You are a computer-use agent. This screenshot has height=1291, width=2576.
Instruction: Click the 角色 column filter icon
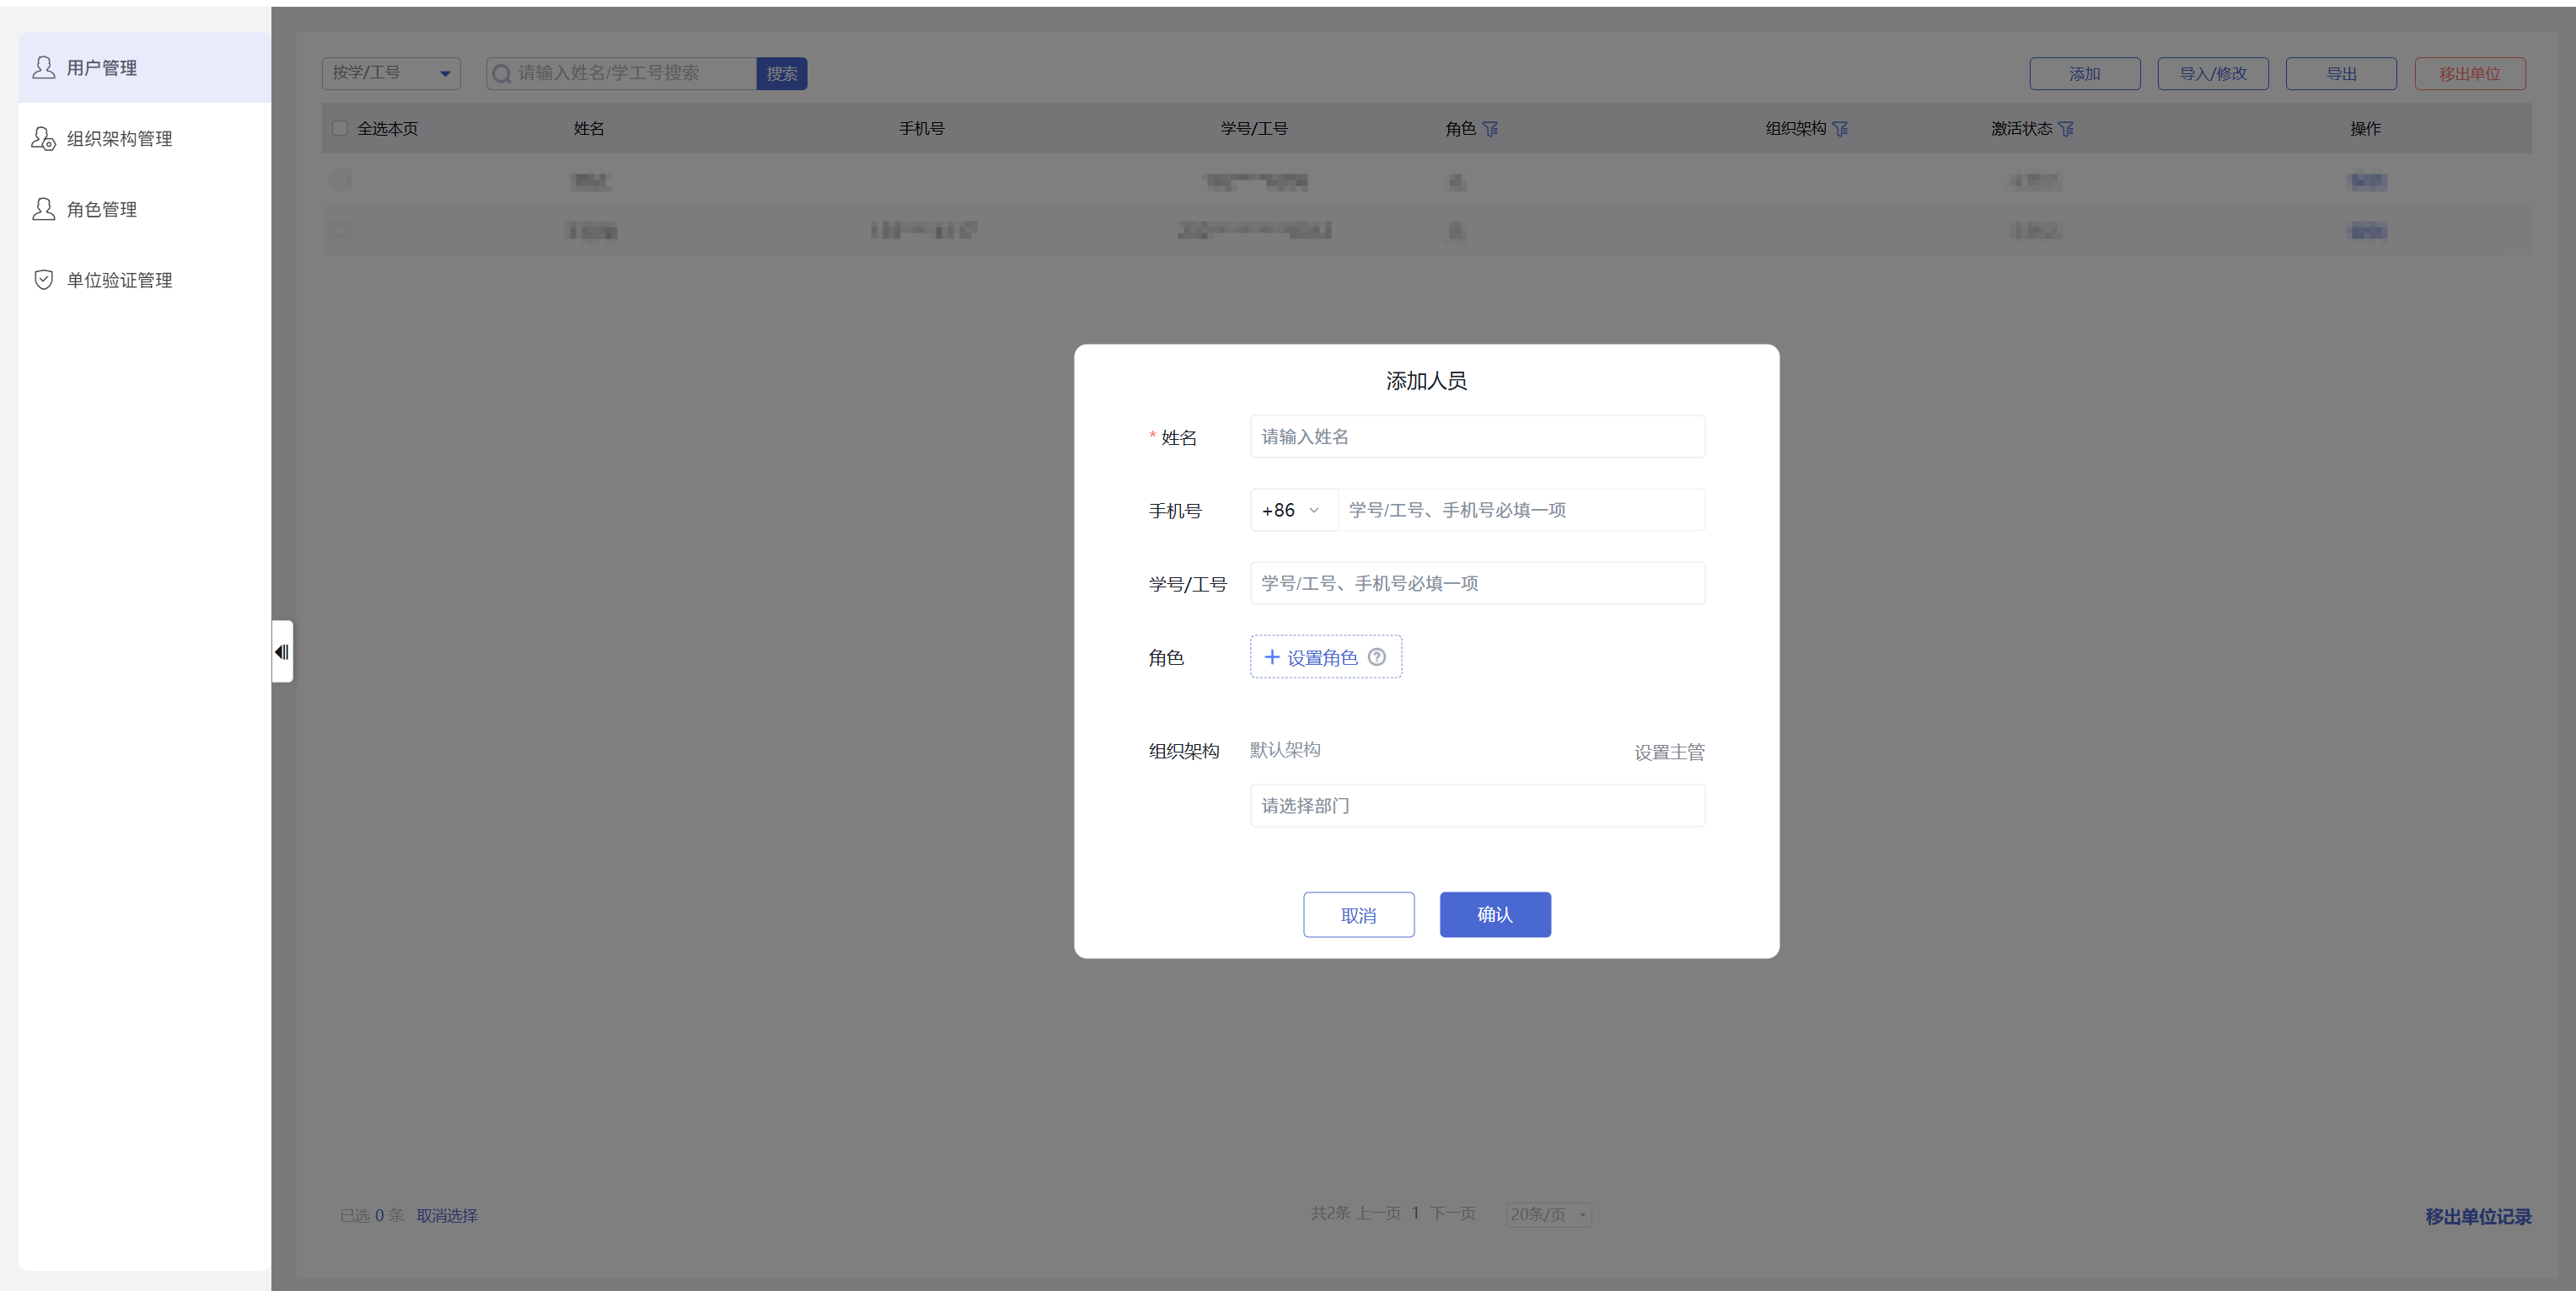pos(1490,129)
